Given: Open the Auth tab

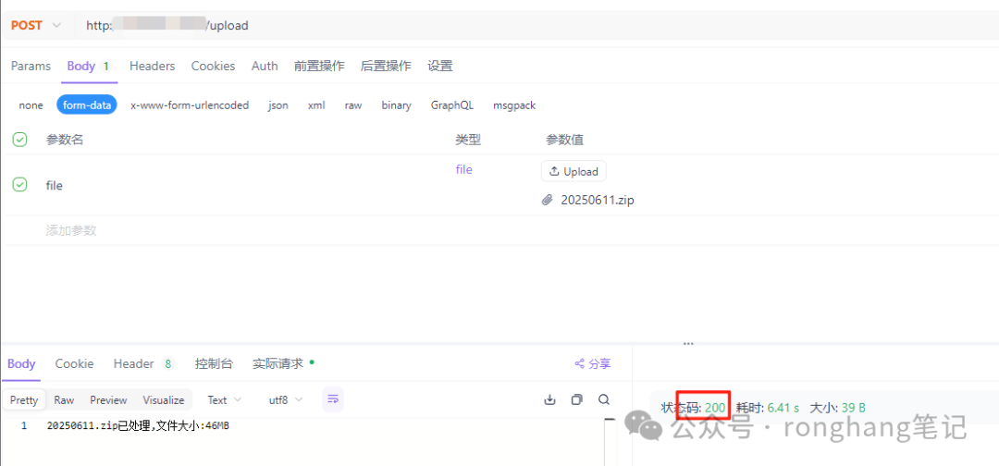Looking at the screenshot, I should point(265,66).
